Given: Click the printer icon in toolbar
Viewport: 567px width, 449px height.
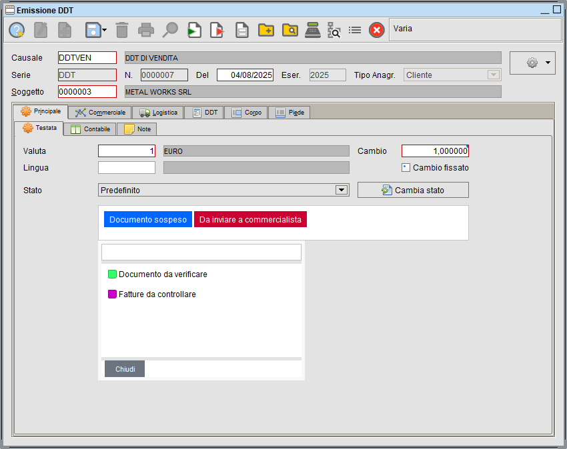Looking at the screenshot, I should tap(145, 30).
